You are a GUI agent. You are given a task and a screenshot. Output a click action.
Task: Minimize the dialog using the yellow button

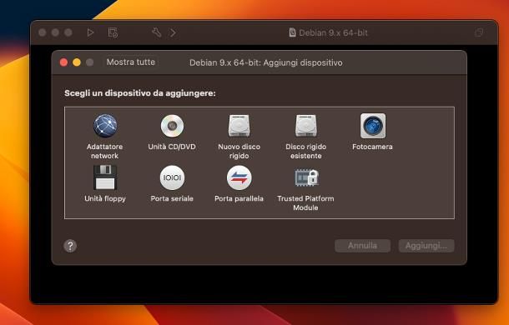[x=77, y=62]
